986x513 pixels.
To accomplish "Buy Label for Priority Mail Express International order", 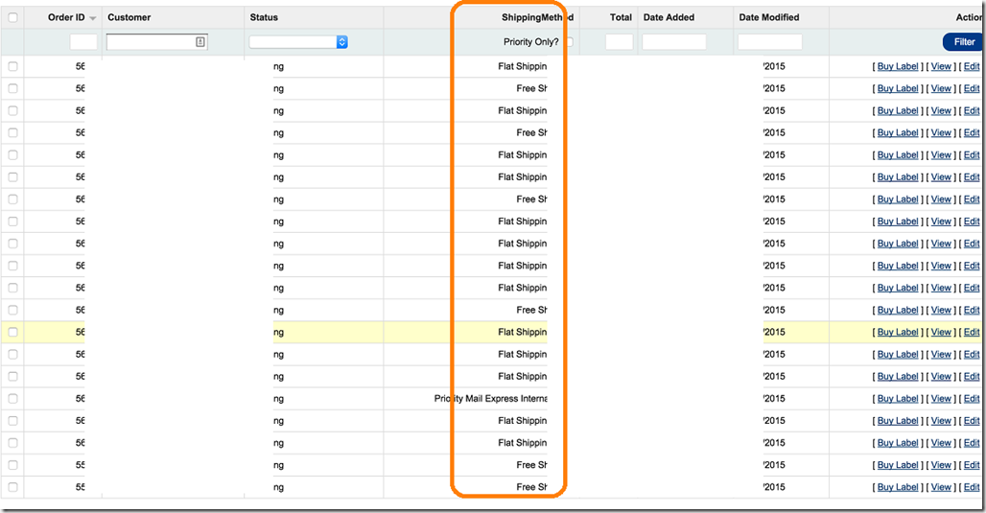I will click(898, 399).
